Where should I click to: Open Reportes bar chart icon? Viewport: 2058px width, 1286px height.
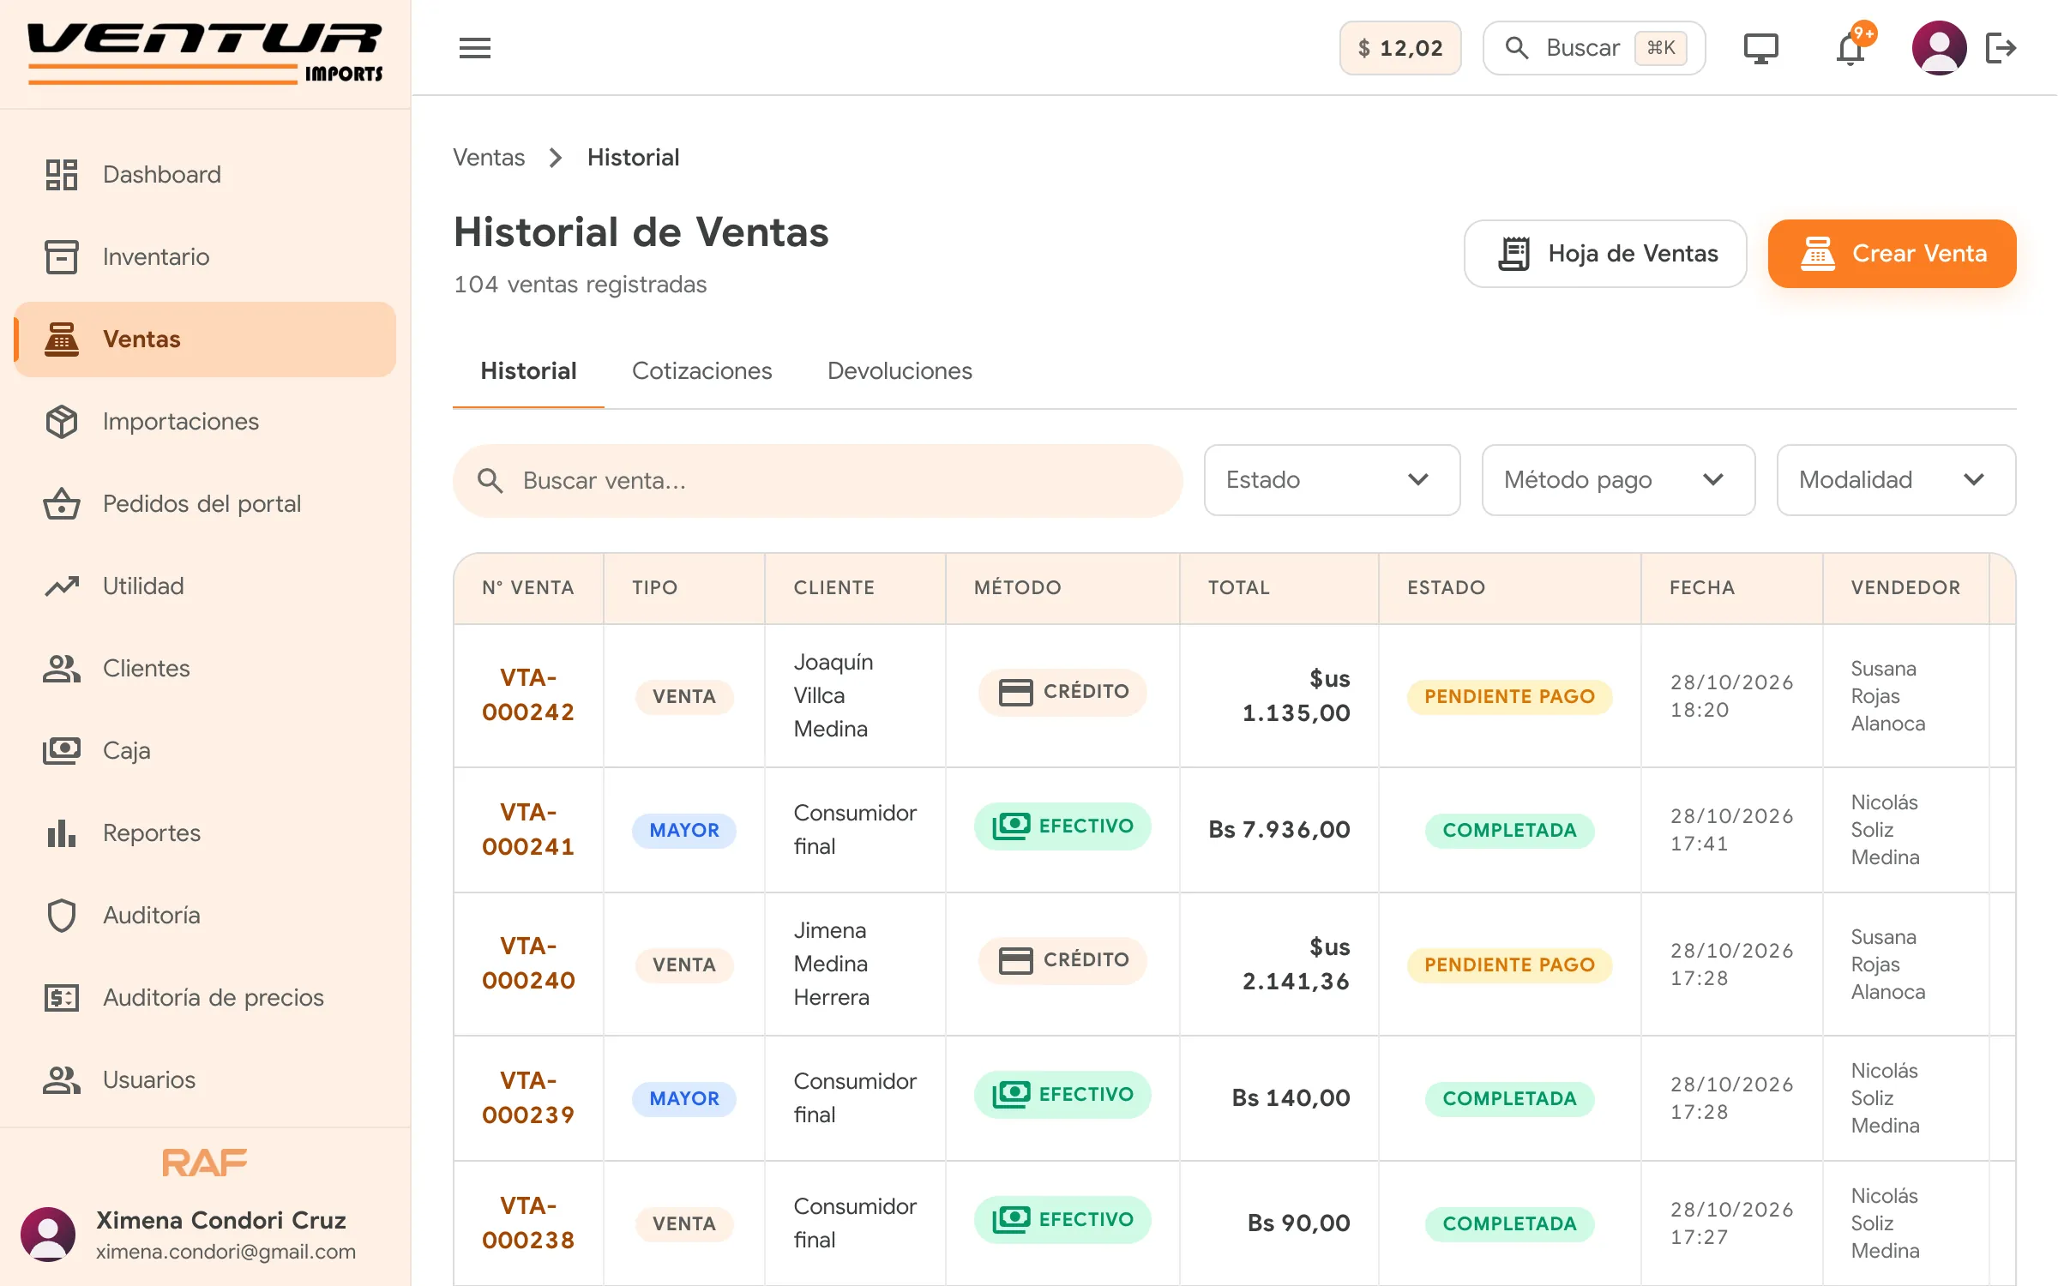point(62,833)
